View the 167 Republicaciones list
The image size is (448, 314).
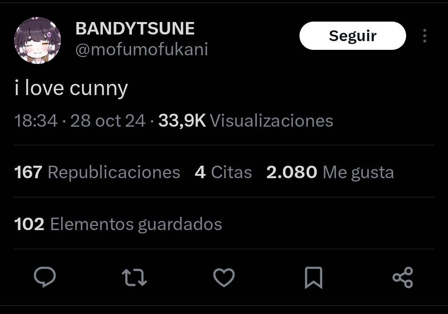(x=97, y=172)
